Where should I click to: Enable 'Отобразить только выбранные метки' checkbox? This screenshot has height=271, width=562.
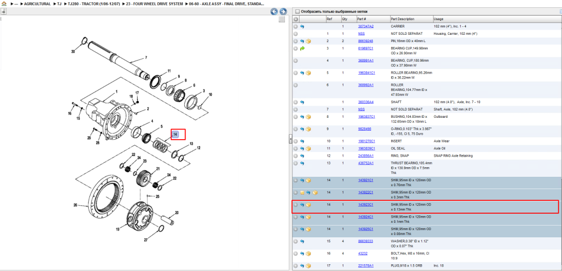(x=297, y=11)
